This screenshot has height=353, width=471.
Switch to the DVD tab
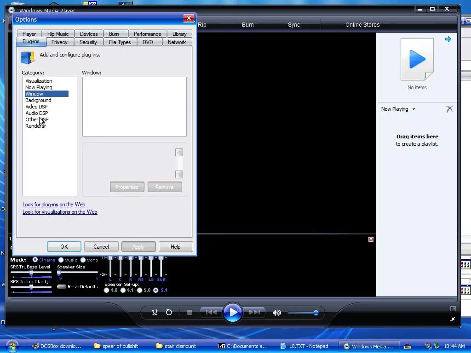pos(148,42)
